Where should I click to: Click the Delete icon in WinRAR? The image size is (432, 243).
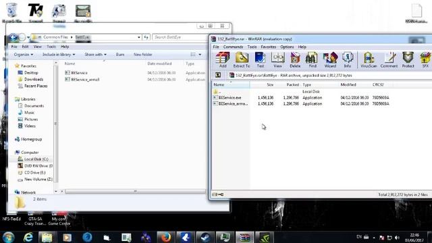pyautogui.click(x=295, y=60)
